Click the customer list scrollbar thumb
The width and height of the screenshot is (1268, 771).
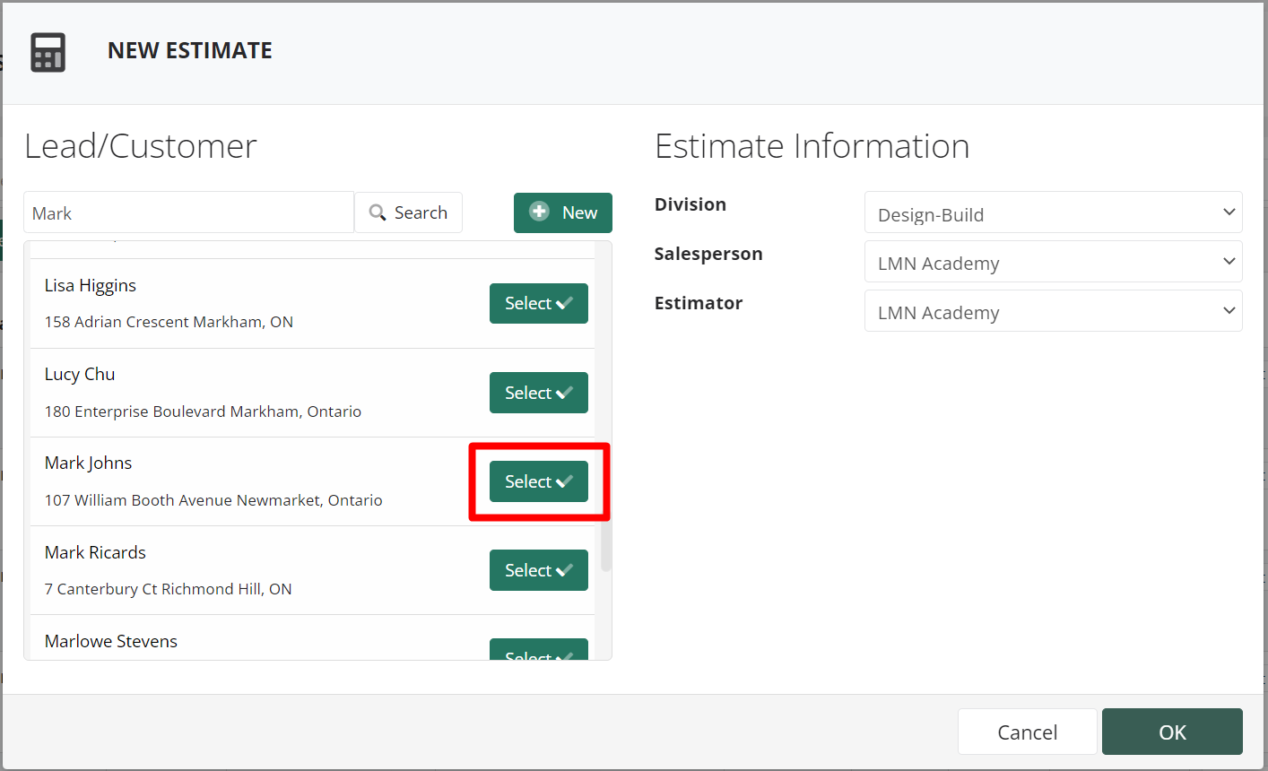pyautogui.click(x=606, y=544)
